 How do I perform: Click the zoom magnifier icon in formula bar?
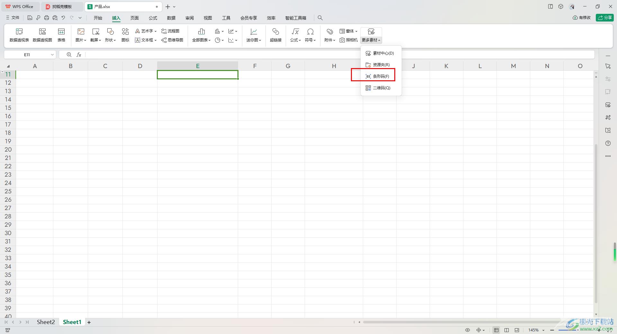click(69, 55)
